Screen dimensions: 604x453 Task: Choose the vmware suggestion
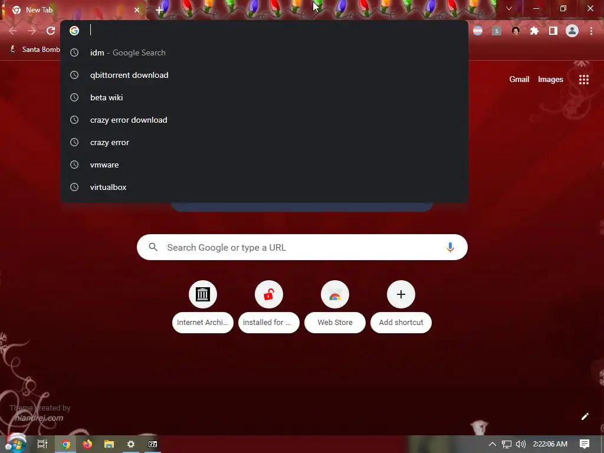coord(264,165)
